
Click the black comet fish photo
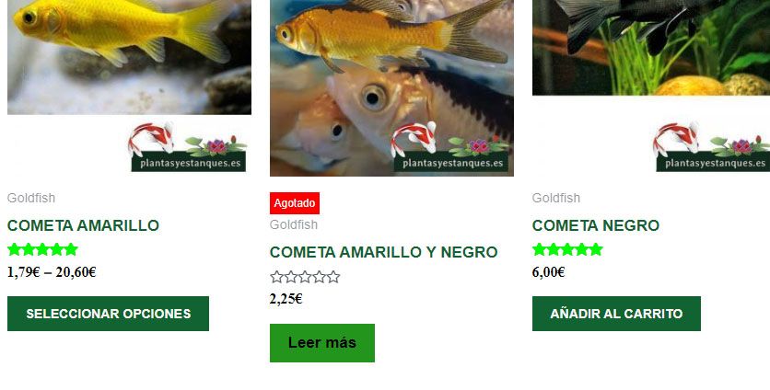tap(651, 48)
